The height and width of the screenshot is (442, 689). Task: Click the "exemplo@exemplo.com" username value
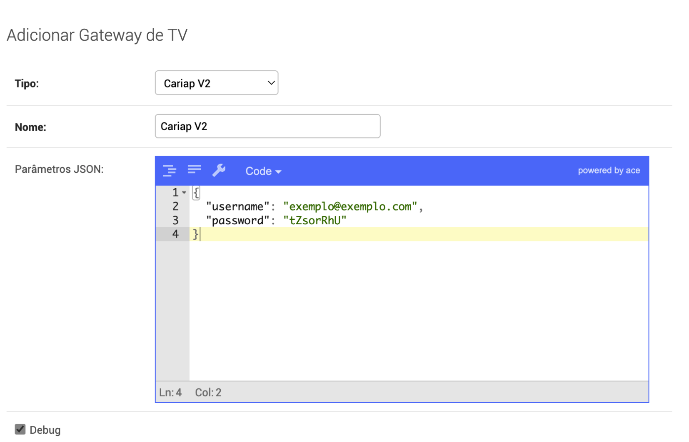click(350, 206)
